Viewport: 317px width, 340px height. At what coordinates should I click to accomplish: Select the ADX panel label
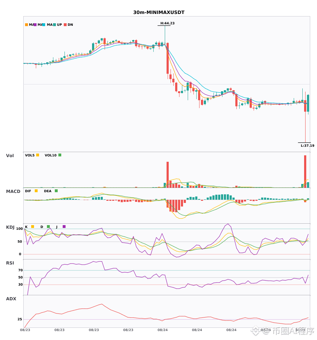pyautogui.click(x=11, y=298)
